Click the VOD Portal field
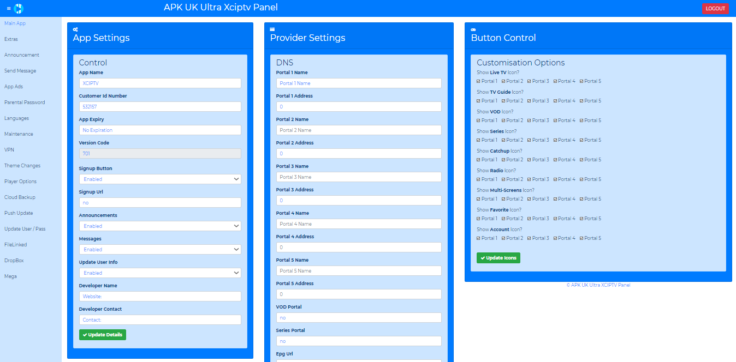This screenshot has width=736, height=362. tap(359, 317)
